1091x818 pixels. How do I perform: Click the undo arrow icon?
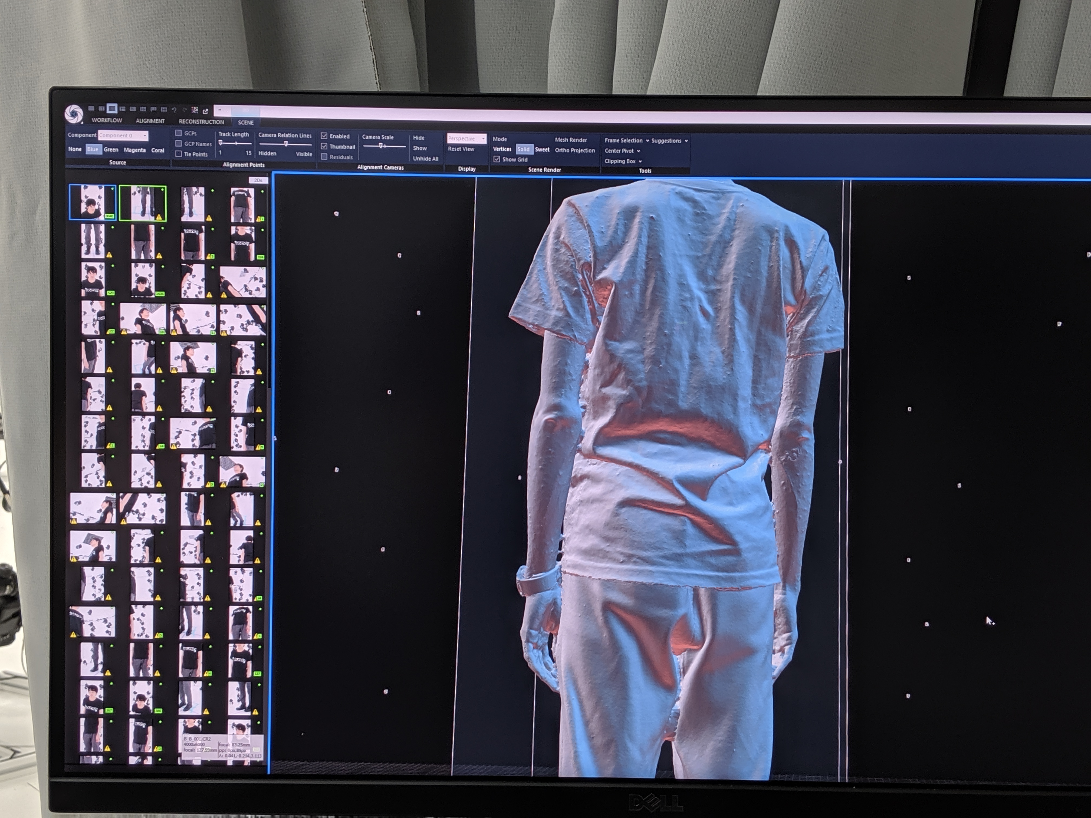coord(174,110)
